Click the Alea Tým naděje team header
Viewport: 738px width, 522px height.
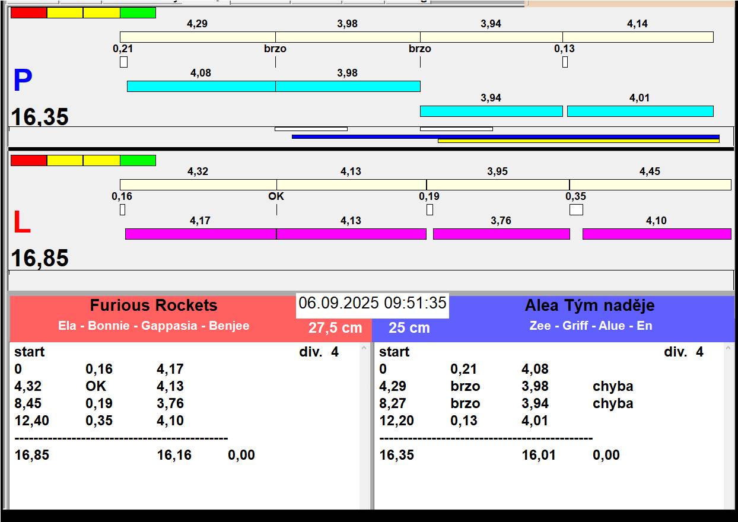pos(589,306)
